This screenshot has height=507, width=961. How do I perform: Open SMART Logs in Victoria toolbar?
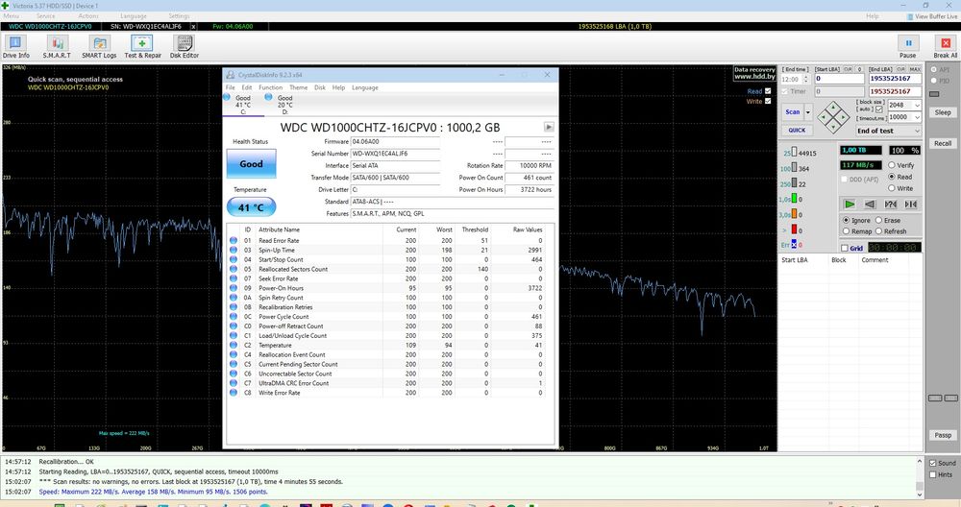click(x=99, y=46)
